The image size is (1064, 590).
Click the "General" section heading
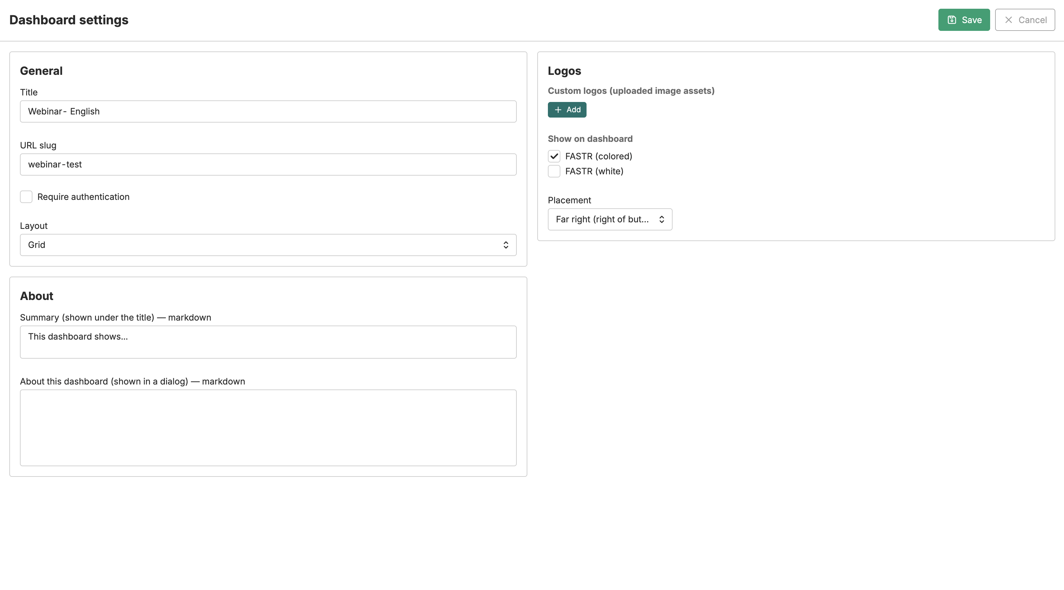click(41, 71)
